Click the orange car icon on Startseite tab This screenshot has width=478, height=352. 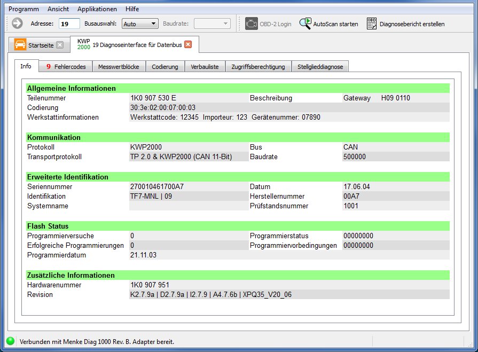pos(20,45)
